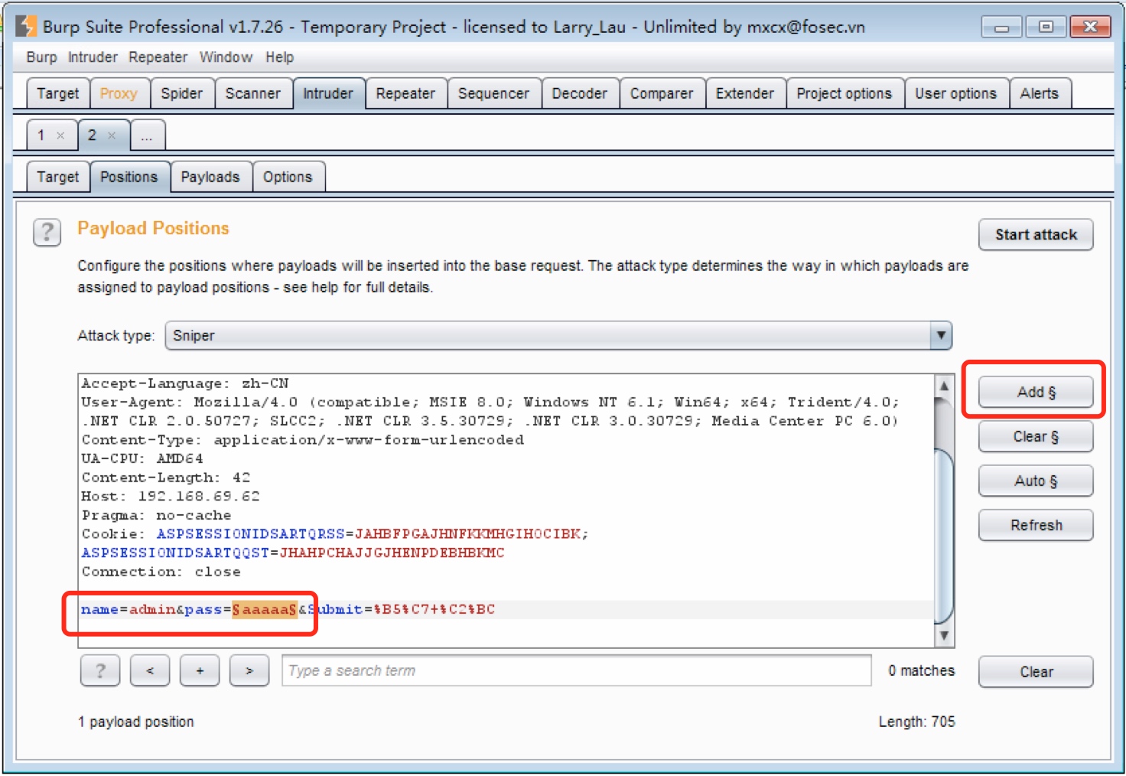This screenshot has width=1126, height=776.
Task: Open the Sequencer tab
Action: tap(493, 93)
